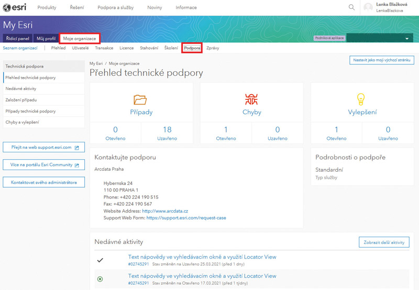Image resolution: width=419 pixels, height=290 pixels.
Task: Click the Technická podpora sidebar header
Action: (x=44, y=66)
